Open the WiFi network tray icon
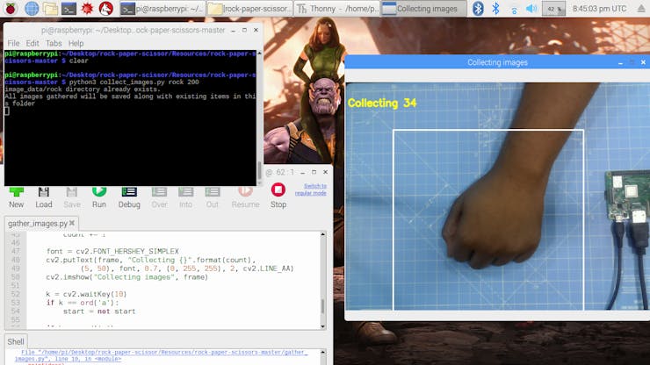 tap(514, 9)
